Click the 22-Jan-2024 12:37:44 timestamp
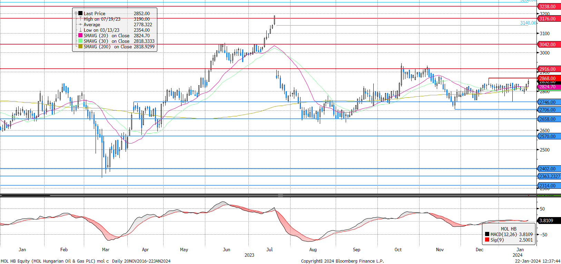561x264 pixels. tap(538, 261)
